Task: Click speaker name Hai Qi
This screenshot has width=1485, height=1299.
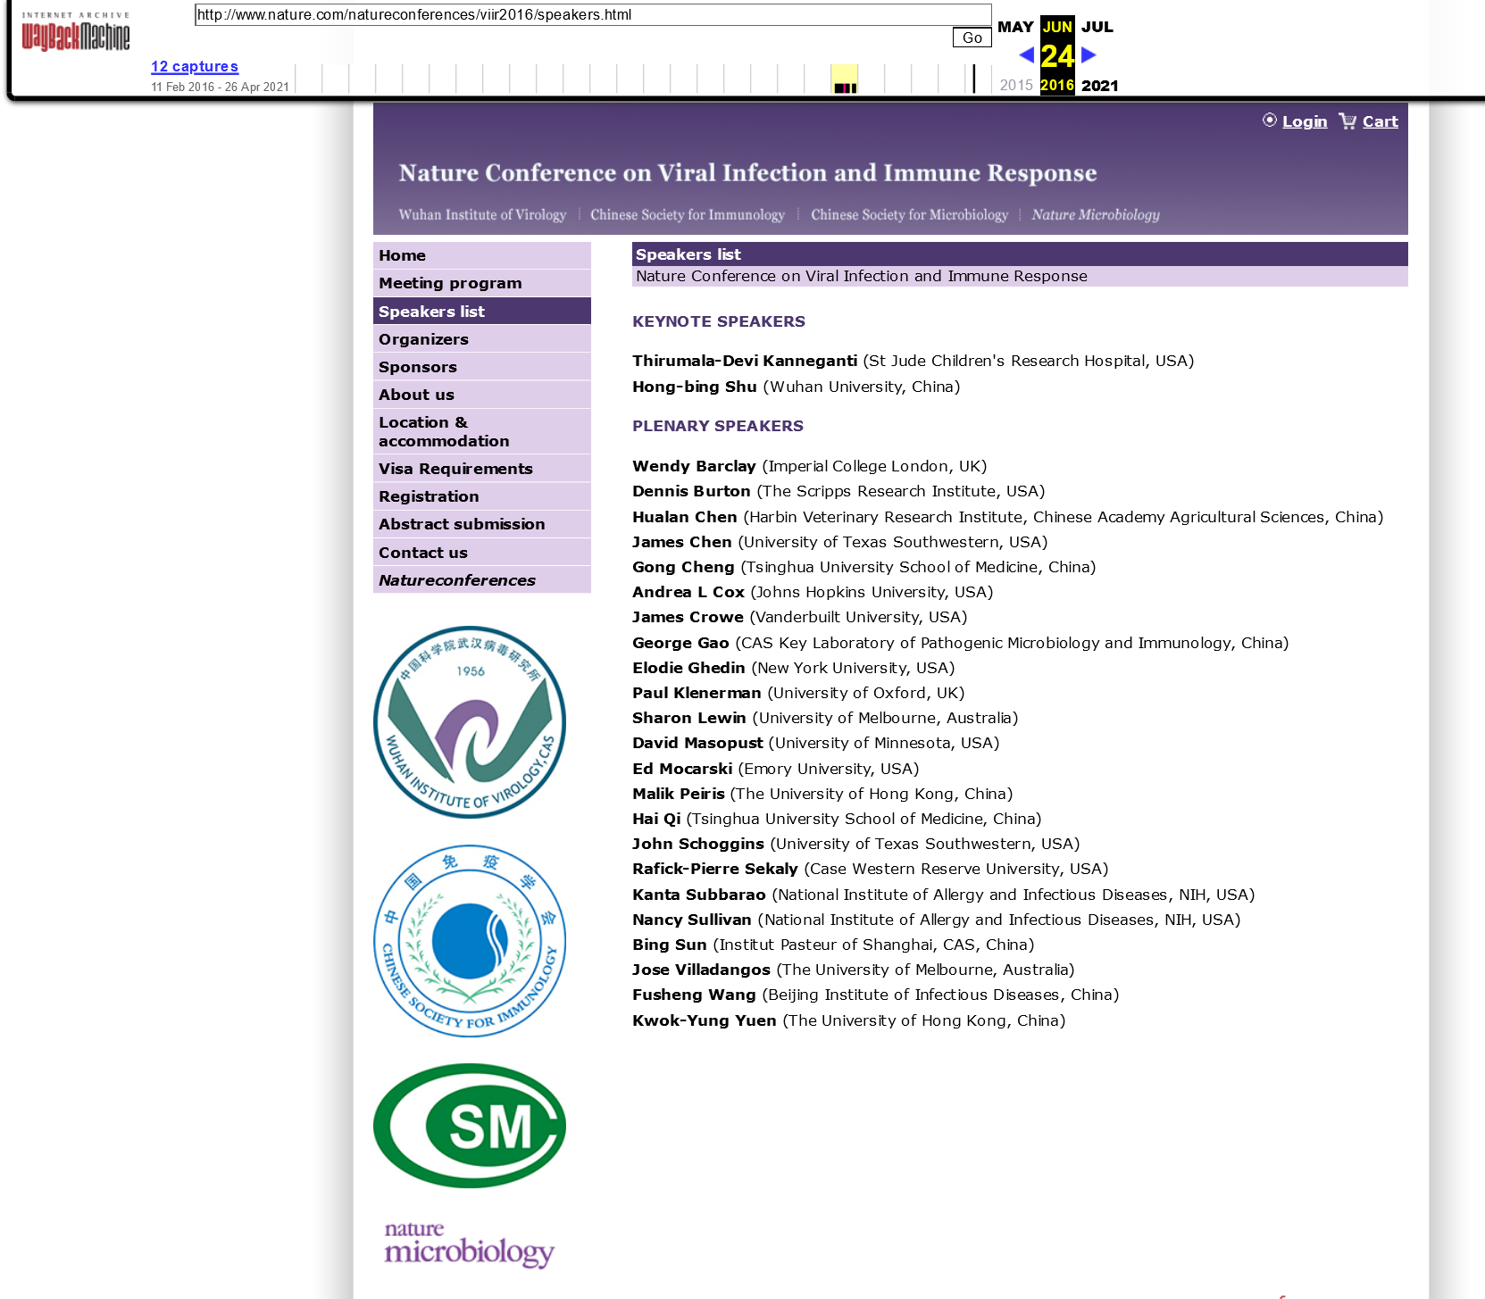Action: [x=656, y=819]
